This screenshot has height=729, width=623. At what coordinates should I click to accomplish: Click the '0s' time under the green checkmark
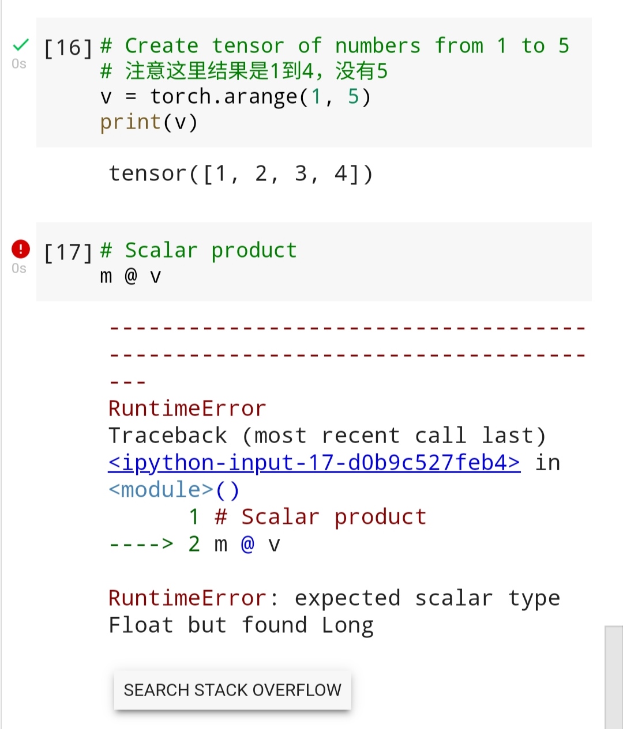pyautogui.click(x=19, y=64)
